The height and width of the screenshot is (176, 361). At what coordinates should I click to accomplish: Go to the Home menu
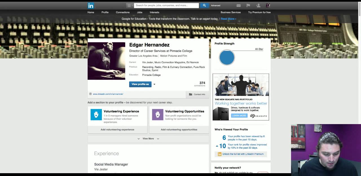(x=91, y=12)
